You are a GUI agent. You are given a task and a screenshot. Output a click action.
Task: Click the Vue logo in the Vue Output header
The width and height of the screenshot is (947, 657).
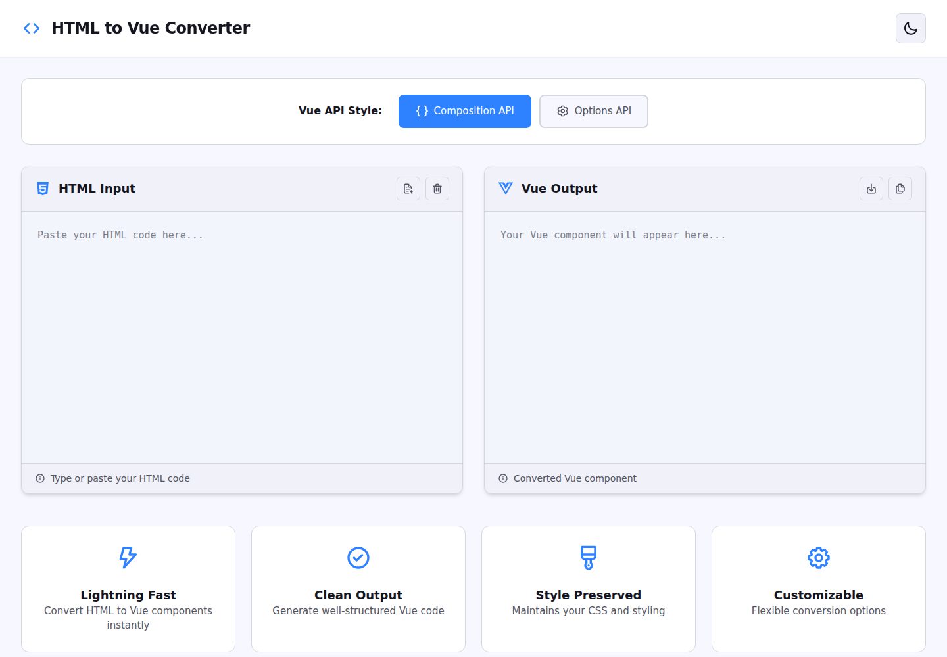point(506,189)
